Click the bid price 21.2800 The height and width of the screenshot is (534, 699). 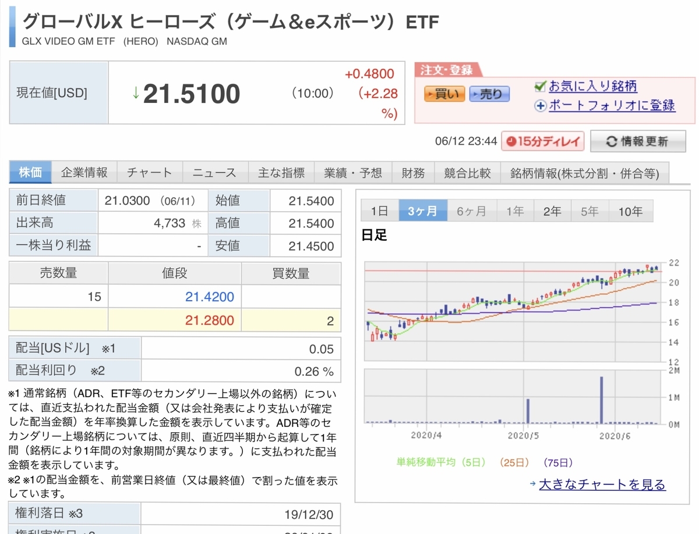coord(210,321)
